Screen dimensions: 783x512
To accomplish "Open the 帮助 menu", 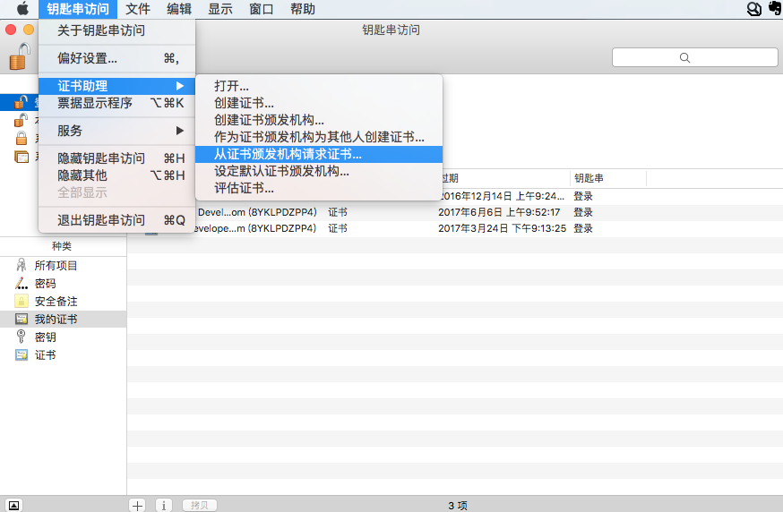I will pos(303,9).
